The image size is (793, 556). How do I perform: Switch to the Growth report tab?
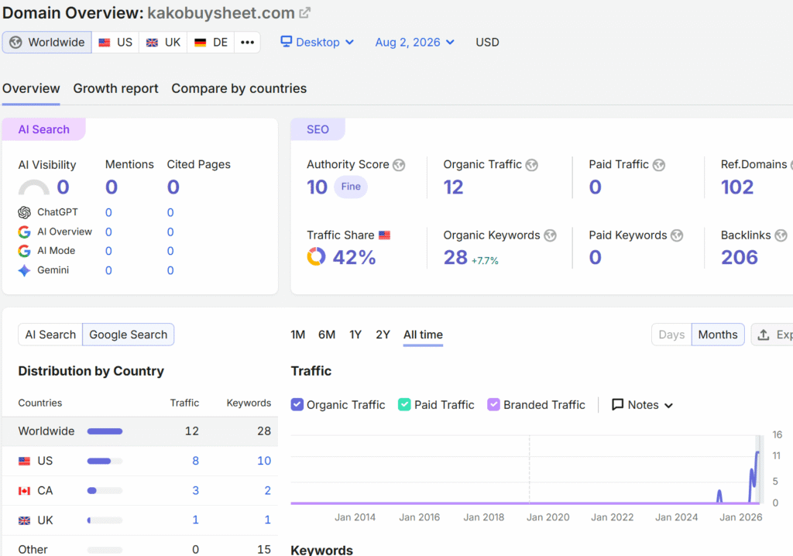(116, 88)
